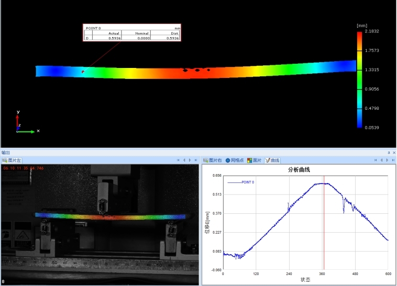The height and width of the screenshot is (286, 397).
Task: Advance to next state in curve panel
Action: coord(387,160)
